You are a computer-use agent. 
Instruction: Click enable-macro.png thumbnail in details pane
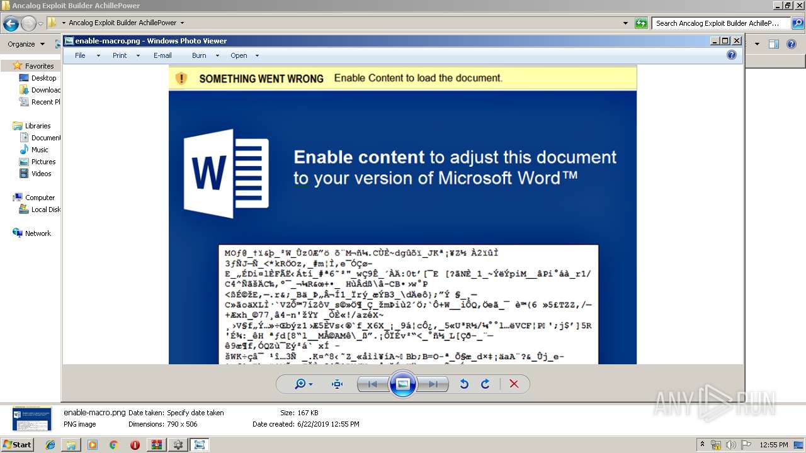(x=31, y=418)
